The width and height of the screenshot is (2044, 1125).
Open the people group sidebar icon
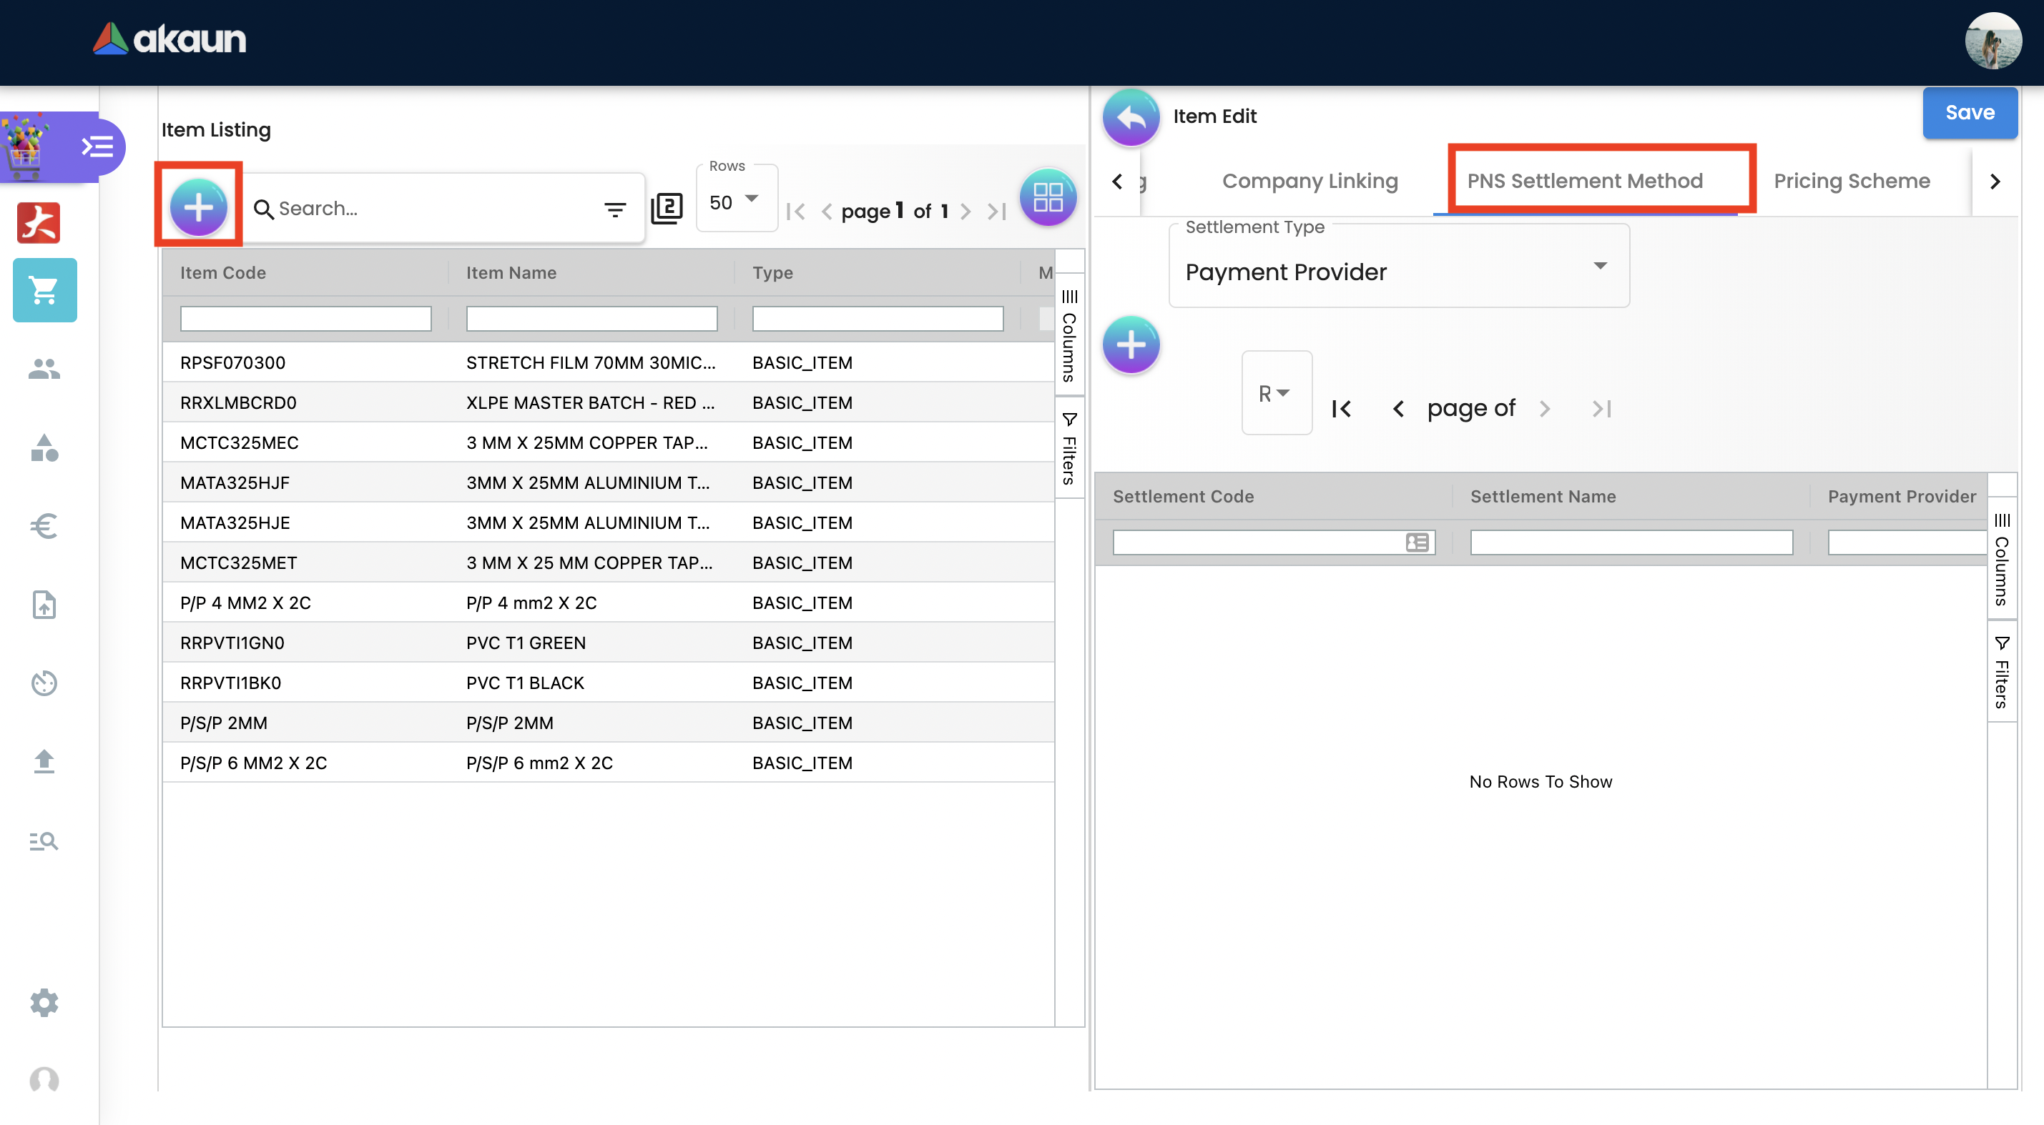[44, 369]
